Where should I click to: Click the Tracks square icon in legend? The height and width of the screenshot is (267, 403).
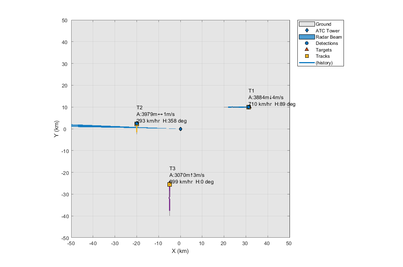(x=307, y=56)
